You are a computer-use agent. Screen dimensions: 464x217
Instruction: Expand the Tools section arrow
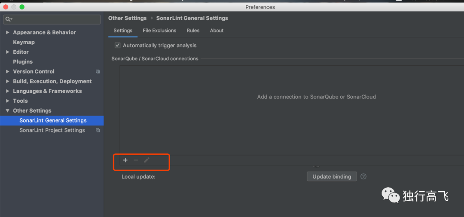(7, 101)
